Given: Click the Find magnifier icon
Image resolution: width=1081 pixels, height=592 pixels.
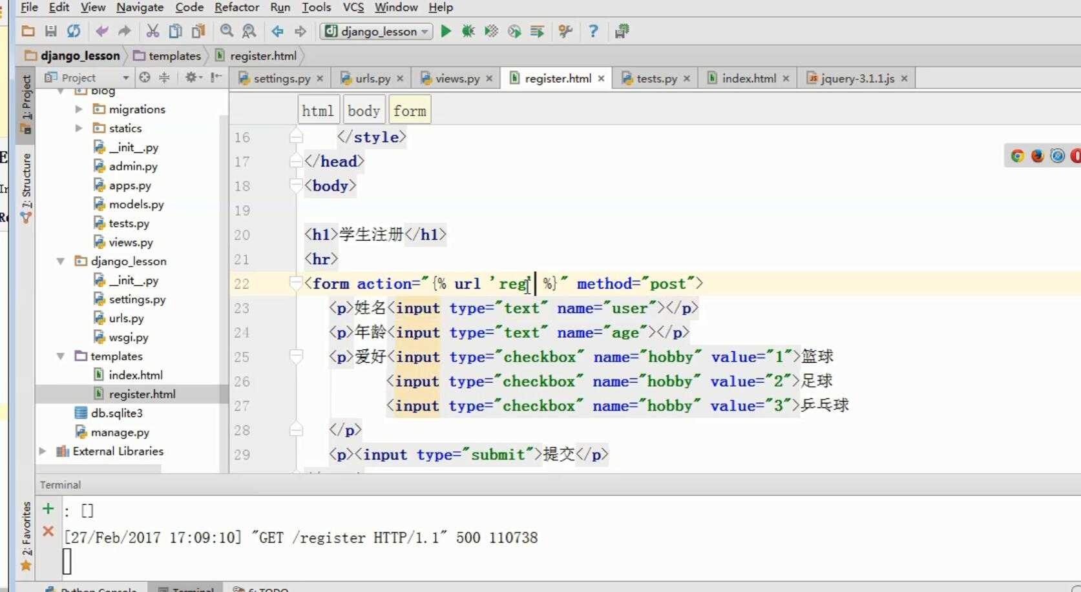Looking at the screenshot, I should (226, 31).
